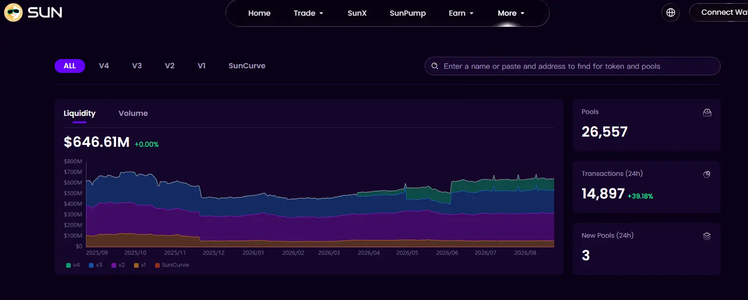This screenshot has width=748, height=300.
Task: Click the SUN sunglasses logo icon
Action: pos(13,12)
